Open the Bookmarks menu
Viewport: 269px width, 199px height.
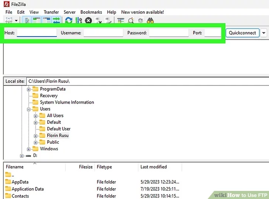[x=91, y=12]
